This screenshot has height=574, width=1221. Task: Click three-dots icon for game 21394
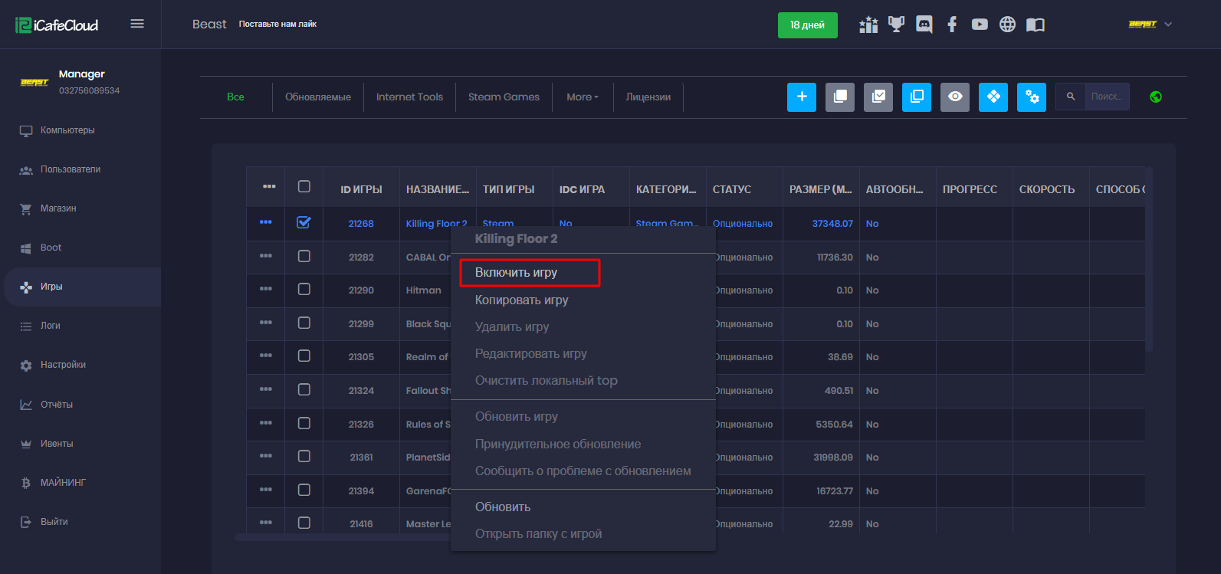[x=266, y=489]
